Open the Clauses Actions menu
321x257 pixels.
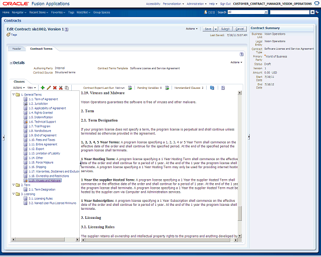coord(19,88)
